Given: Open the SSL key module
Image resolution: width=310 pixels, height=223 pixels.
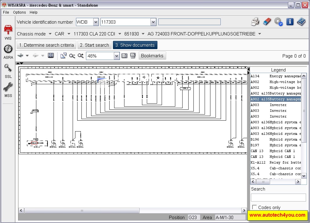Looking at the screenshot, I should (x=8, y=71).
